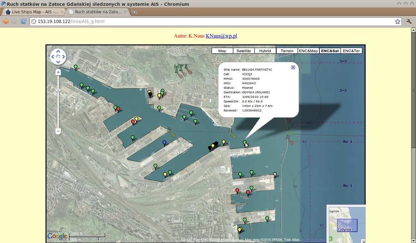Viewport: 416px width, 243px height.
Task: Click the browser forward arrow
Action: coord(15,21)
